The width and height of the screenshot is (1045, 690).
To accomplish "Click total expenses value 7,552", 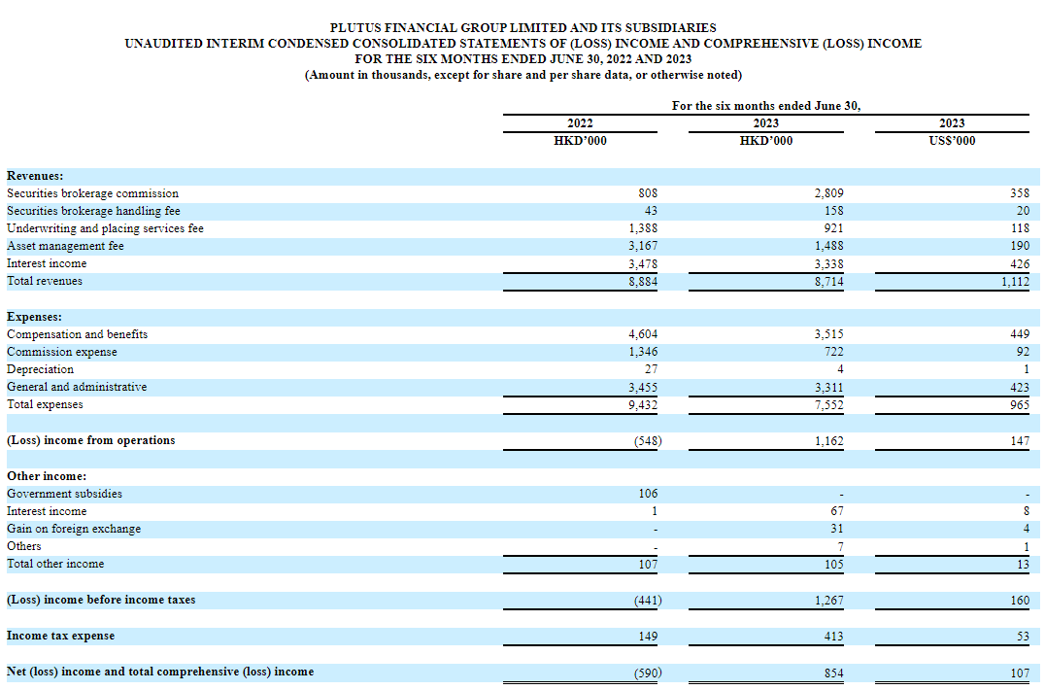I will [828, 404].
